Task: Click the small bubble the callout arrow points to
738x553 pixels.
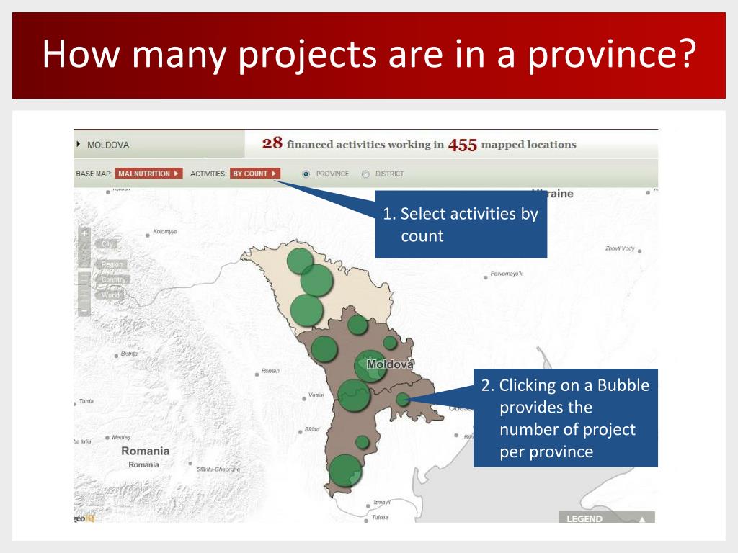Action: (x=402, y=400)
